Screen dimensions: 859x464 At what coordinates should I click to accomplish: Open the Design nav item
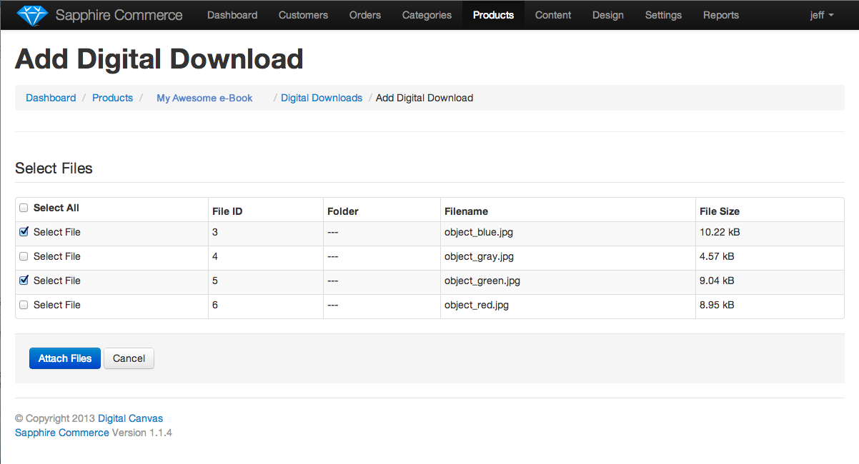tap(608, 15)
